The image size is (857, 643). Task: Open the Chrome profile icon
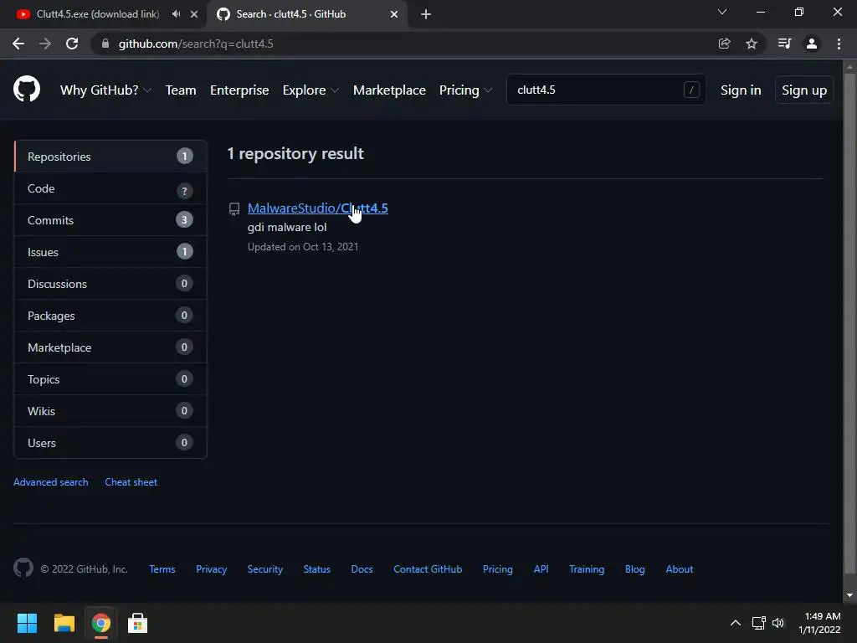pyautogui.click(x=812, y=44)
